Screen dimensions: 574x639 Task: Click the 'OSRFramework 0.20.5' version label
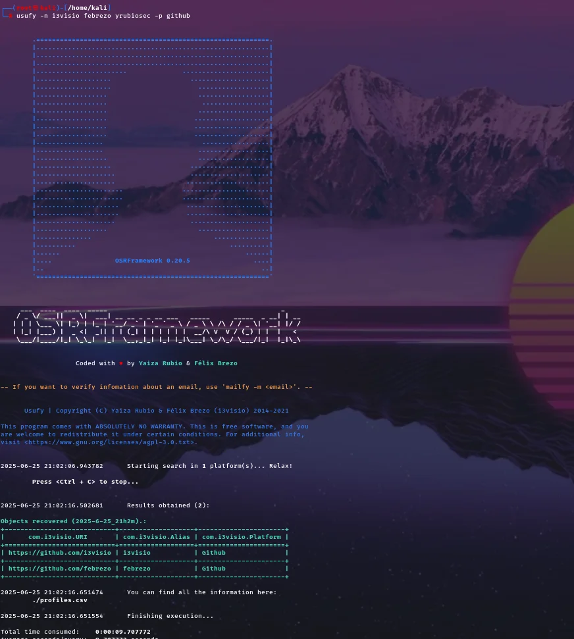click(x=153, y=261)
